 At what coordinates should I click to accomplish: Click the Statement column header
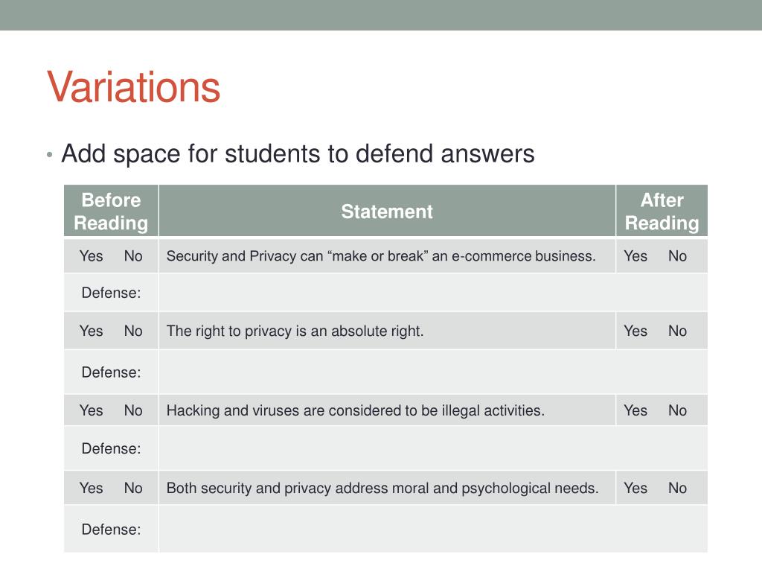pos(387,211)
